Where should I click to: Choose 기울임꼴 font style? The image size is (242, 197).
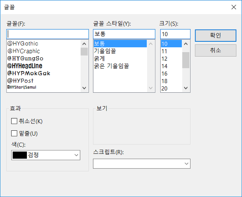(120, 51)
